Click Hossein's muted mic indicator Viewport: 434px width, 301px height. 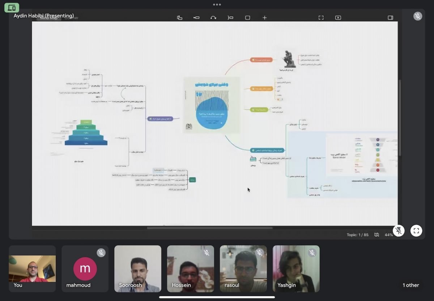(207, 253)
